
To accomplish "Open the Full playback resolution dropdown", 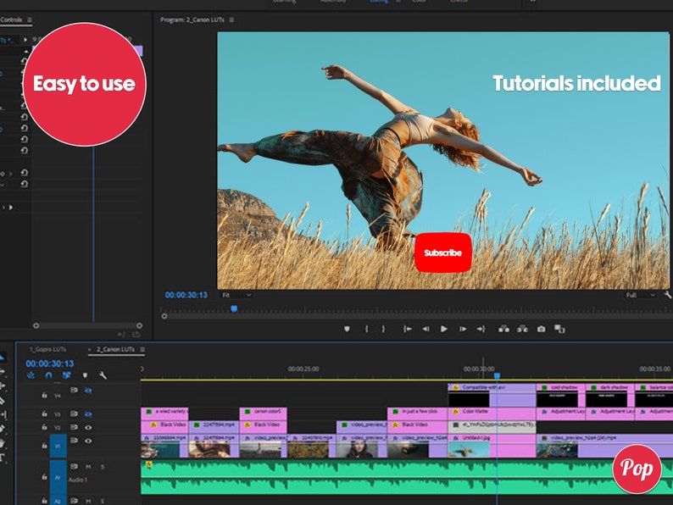I will pos(640,295).
